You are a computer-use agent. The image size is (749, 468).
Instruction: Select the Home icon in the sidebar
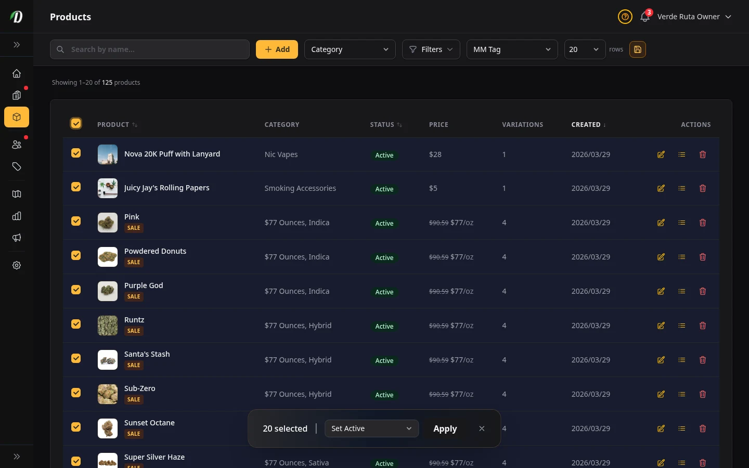pyautogui.click(x=16, y=73)
